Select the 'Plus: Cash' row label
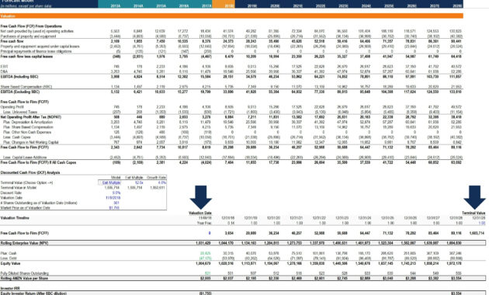The height and width of the screenshot is (295, 489). click(x=9, y=253)
